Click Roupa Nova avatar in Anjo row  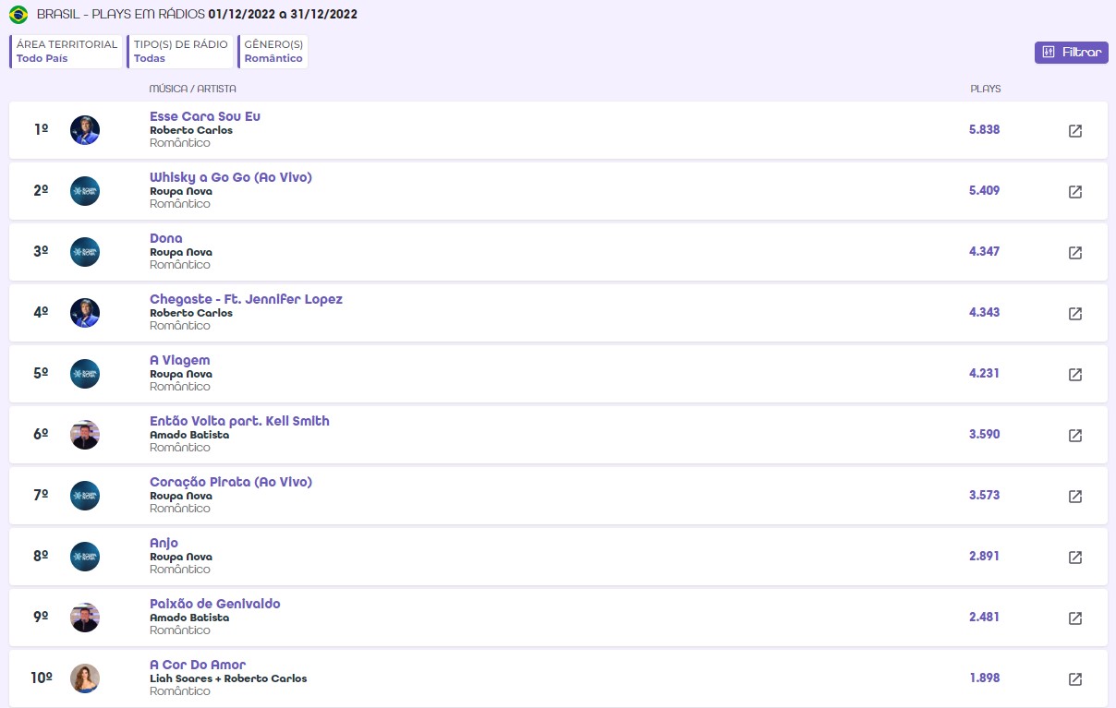pyautogui.click(x=85, y=557)
